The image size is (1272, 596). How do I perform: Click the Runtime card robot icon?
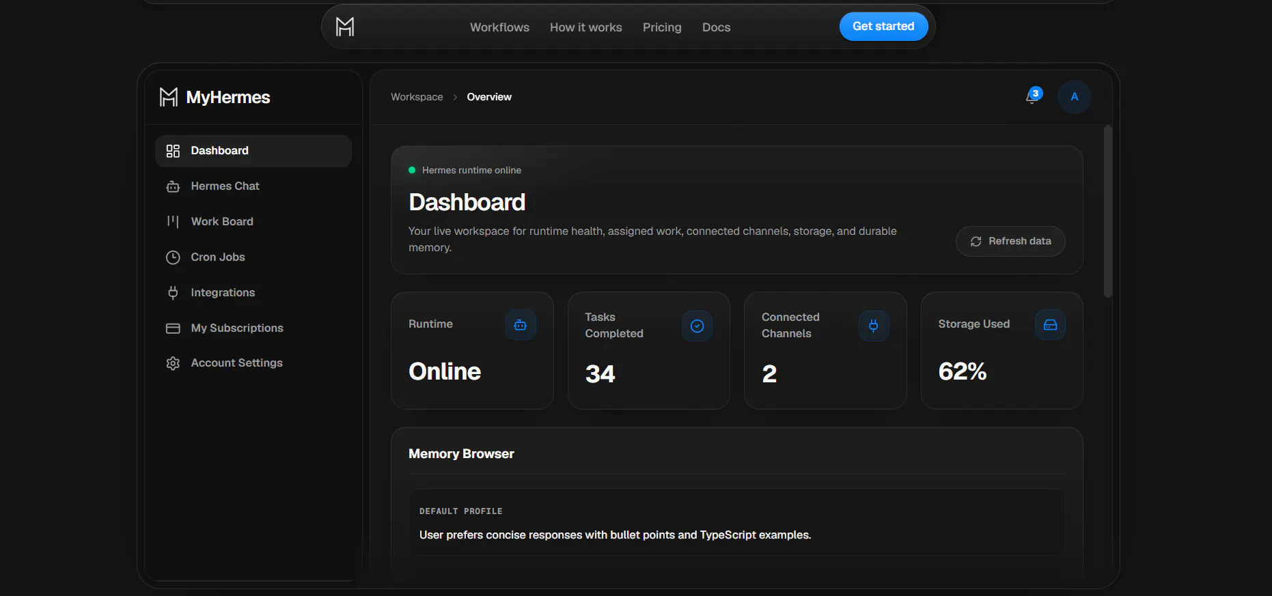(x=521, y=325)
